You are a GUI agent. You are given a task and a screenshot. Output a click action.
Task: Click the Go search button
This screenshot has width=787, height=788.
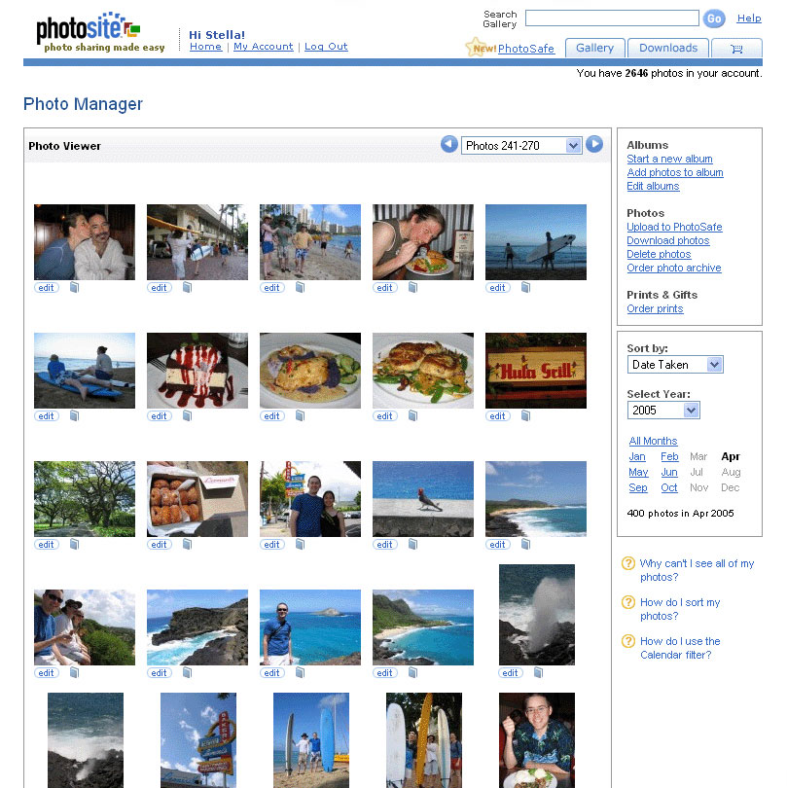click(714, 18)
